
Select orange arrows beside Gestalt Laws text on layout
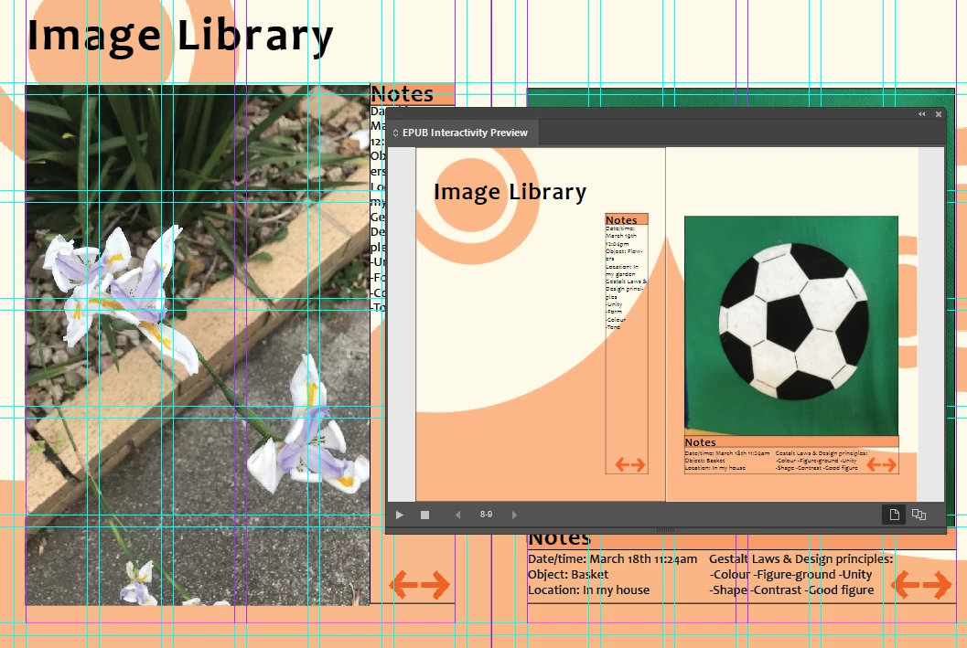922,585
